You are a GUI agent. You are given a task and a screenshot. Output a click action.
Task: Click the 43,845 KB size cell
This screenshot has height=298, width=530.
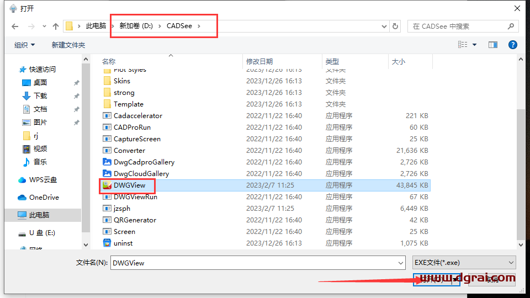pos(412,185)
